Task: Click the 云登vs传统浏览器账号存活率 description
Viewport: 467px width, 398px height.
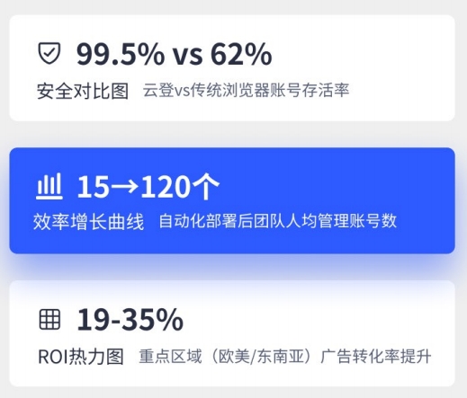Action: click(x=246, y=90)
